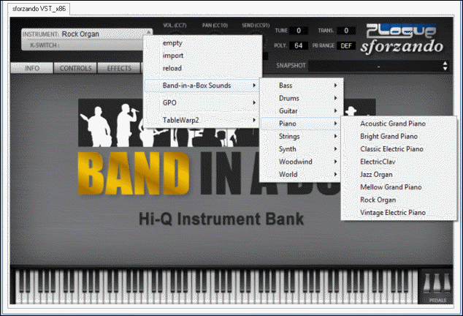
Task: Click the Hi-Q Instrument Bank text
Action: click(x=221, y=219)
